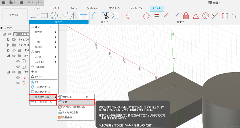Switch to the ユーティリティ tab
The height and width of the screenshot is (128, 240).
point(136,8)
